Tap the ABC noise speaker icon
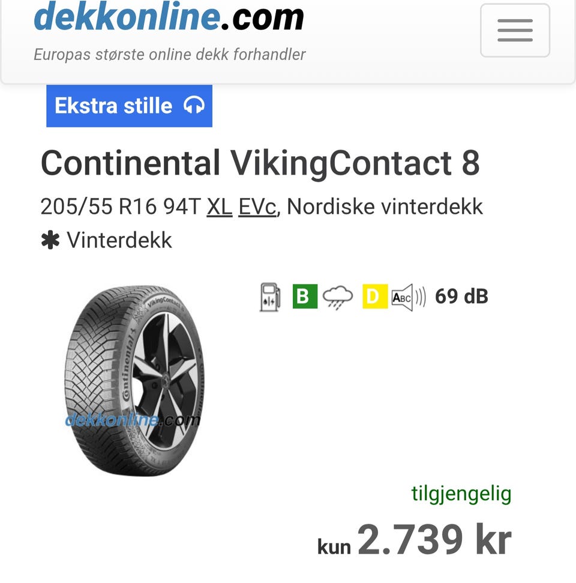The image size is (576, 583). tap(409, 297)
